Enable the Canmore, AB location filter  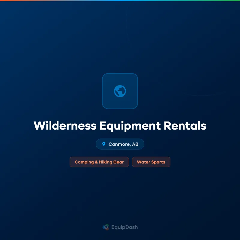[120, 144]
